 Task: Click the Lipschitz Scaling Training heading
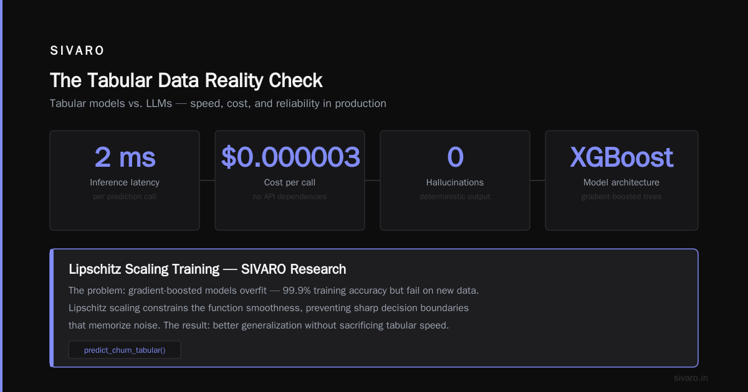(208, 269)
